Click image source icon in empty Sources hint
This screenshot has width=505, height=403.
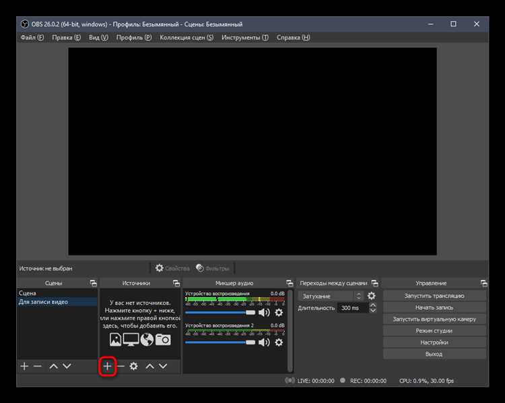tap(115, 340)
